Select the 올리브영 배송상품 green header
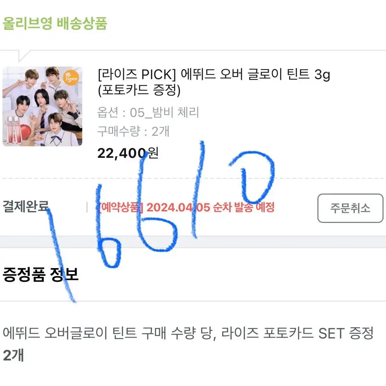The image size is (386, 386). coord(55,23)
